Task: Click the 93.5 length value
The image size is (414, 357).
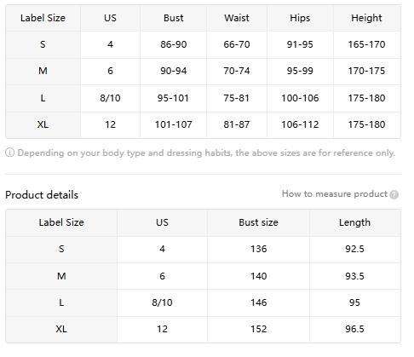Action: coord(355,276)
